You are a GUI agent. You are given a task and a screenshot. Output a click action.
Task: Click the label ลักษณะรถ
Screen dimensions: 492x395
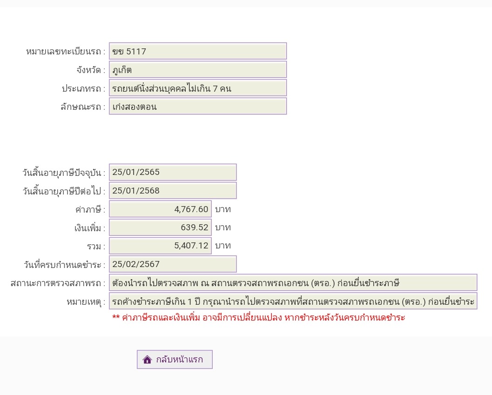click(83, 107)
